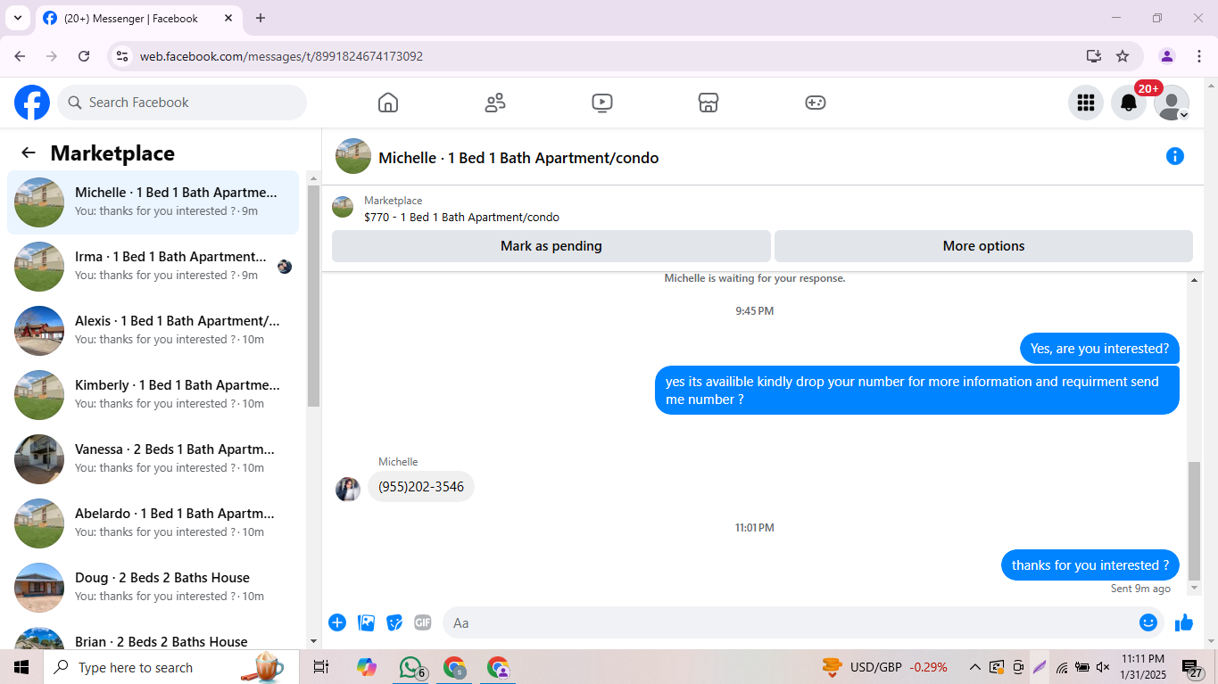
Task: Click More options button
Action: (983, 246)
